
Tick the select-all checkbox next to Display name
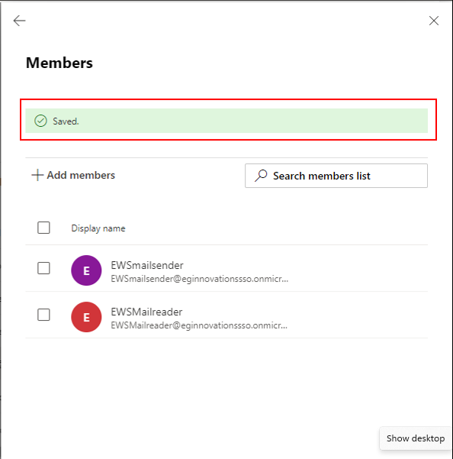(x=43, y=228)
